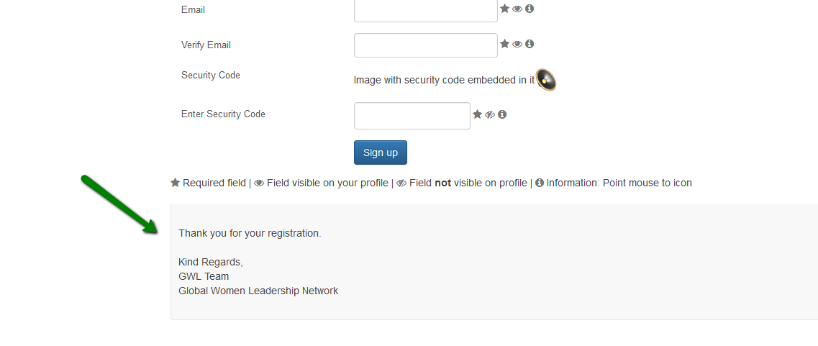Click the required star icon beside Email field

504,9
